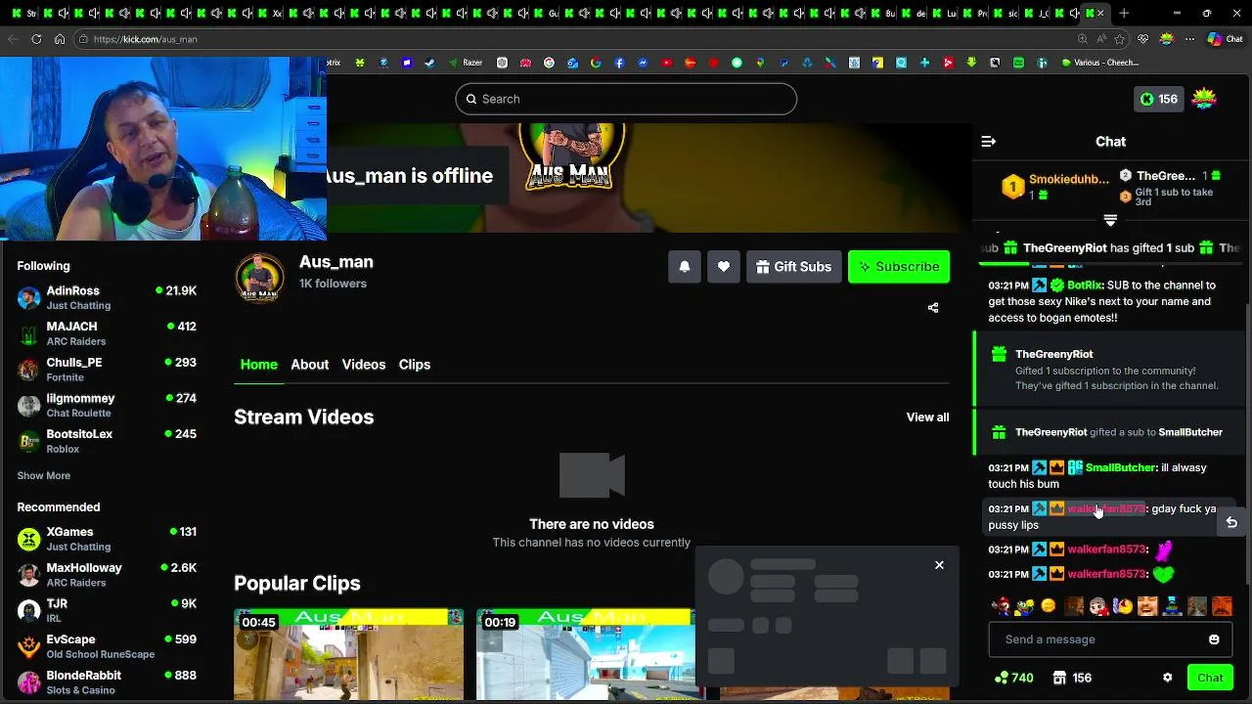Click the Razer bookmark
The width and height of the screenshot is (1252, 704).
click(x=467, y=63)
